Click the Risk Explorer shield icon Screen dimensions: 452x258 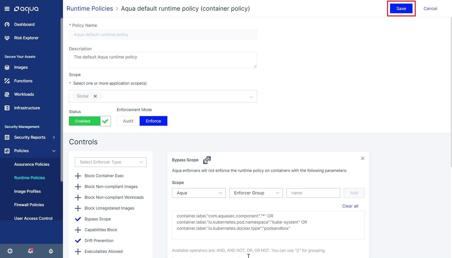[x=7, y=38]
